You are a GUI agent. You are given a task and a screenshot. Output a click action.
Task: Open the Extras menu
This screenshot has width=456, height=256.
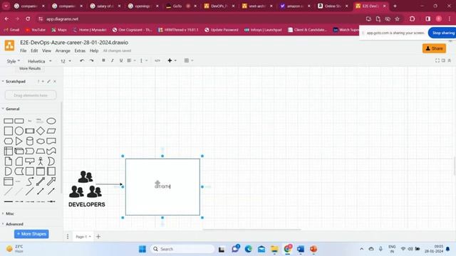tap(80, 50)
